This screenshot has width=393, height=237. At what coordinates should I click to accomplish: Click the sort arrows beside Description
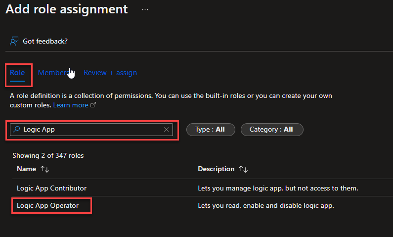pyautogui.click(x=243, y=169)
